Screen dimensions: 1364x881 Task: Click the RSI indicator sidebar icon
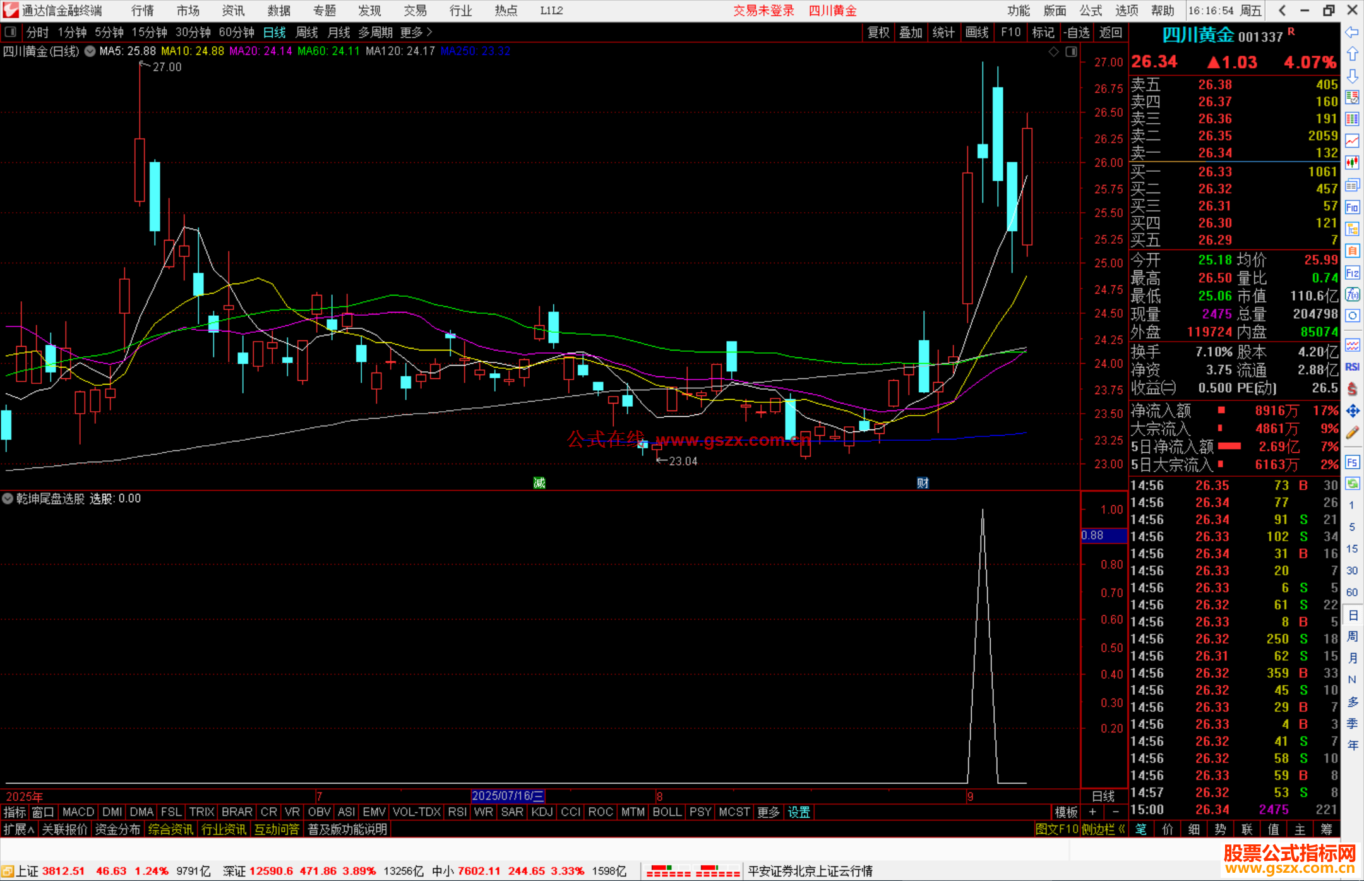click(1352, 367)
